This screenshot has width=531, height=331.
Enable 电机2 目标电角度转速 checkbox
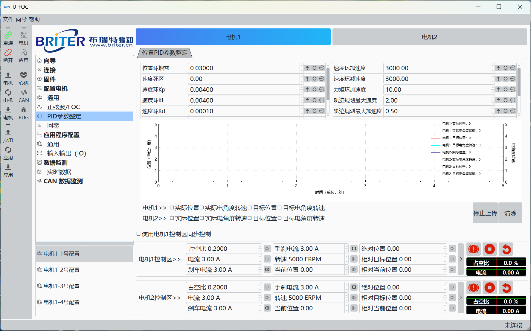pyautogui.click(x=280, y=218)
